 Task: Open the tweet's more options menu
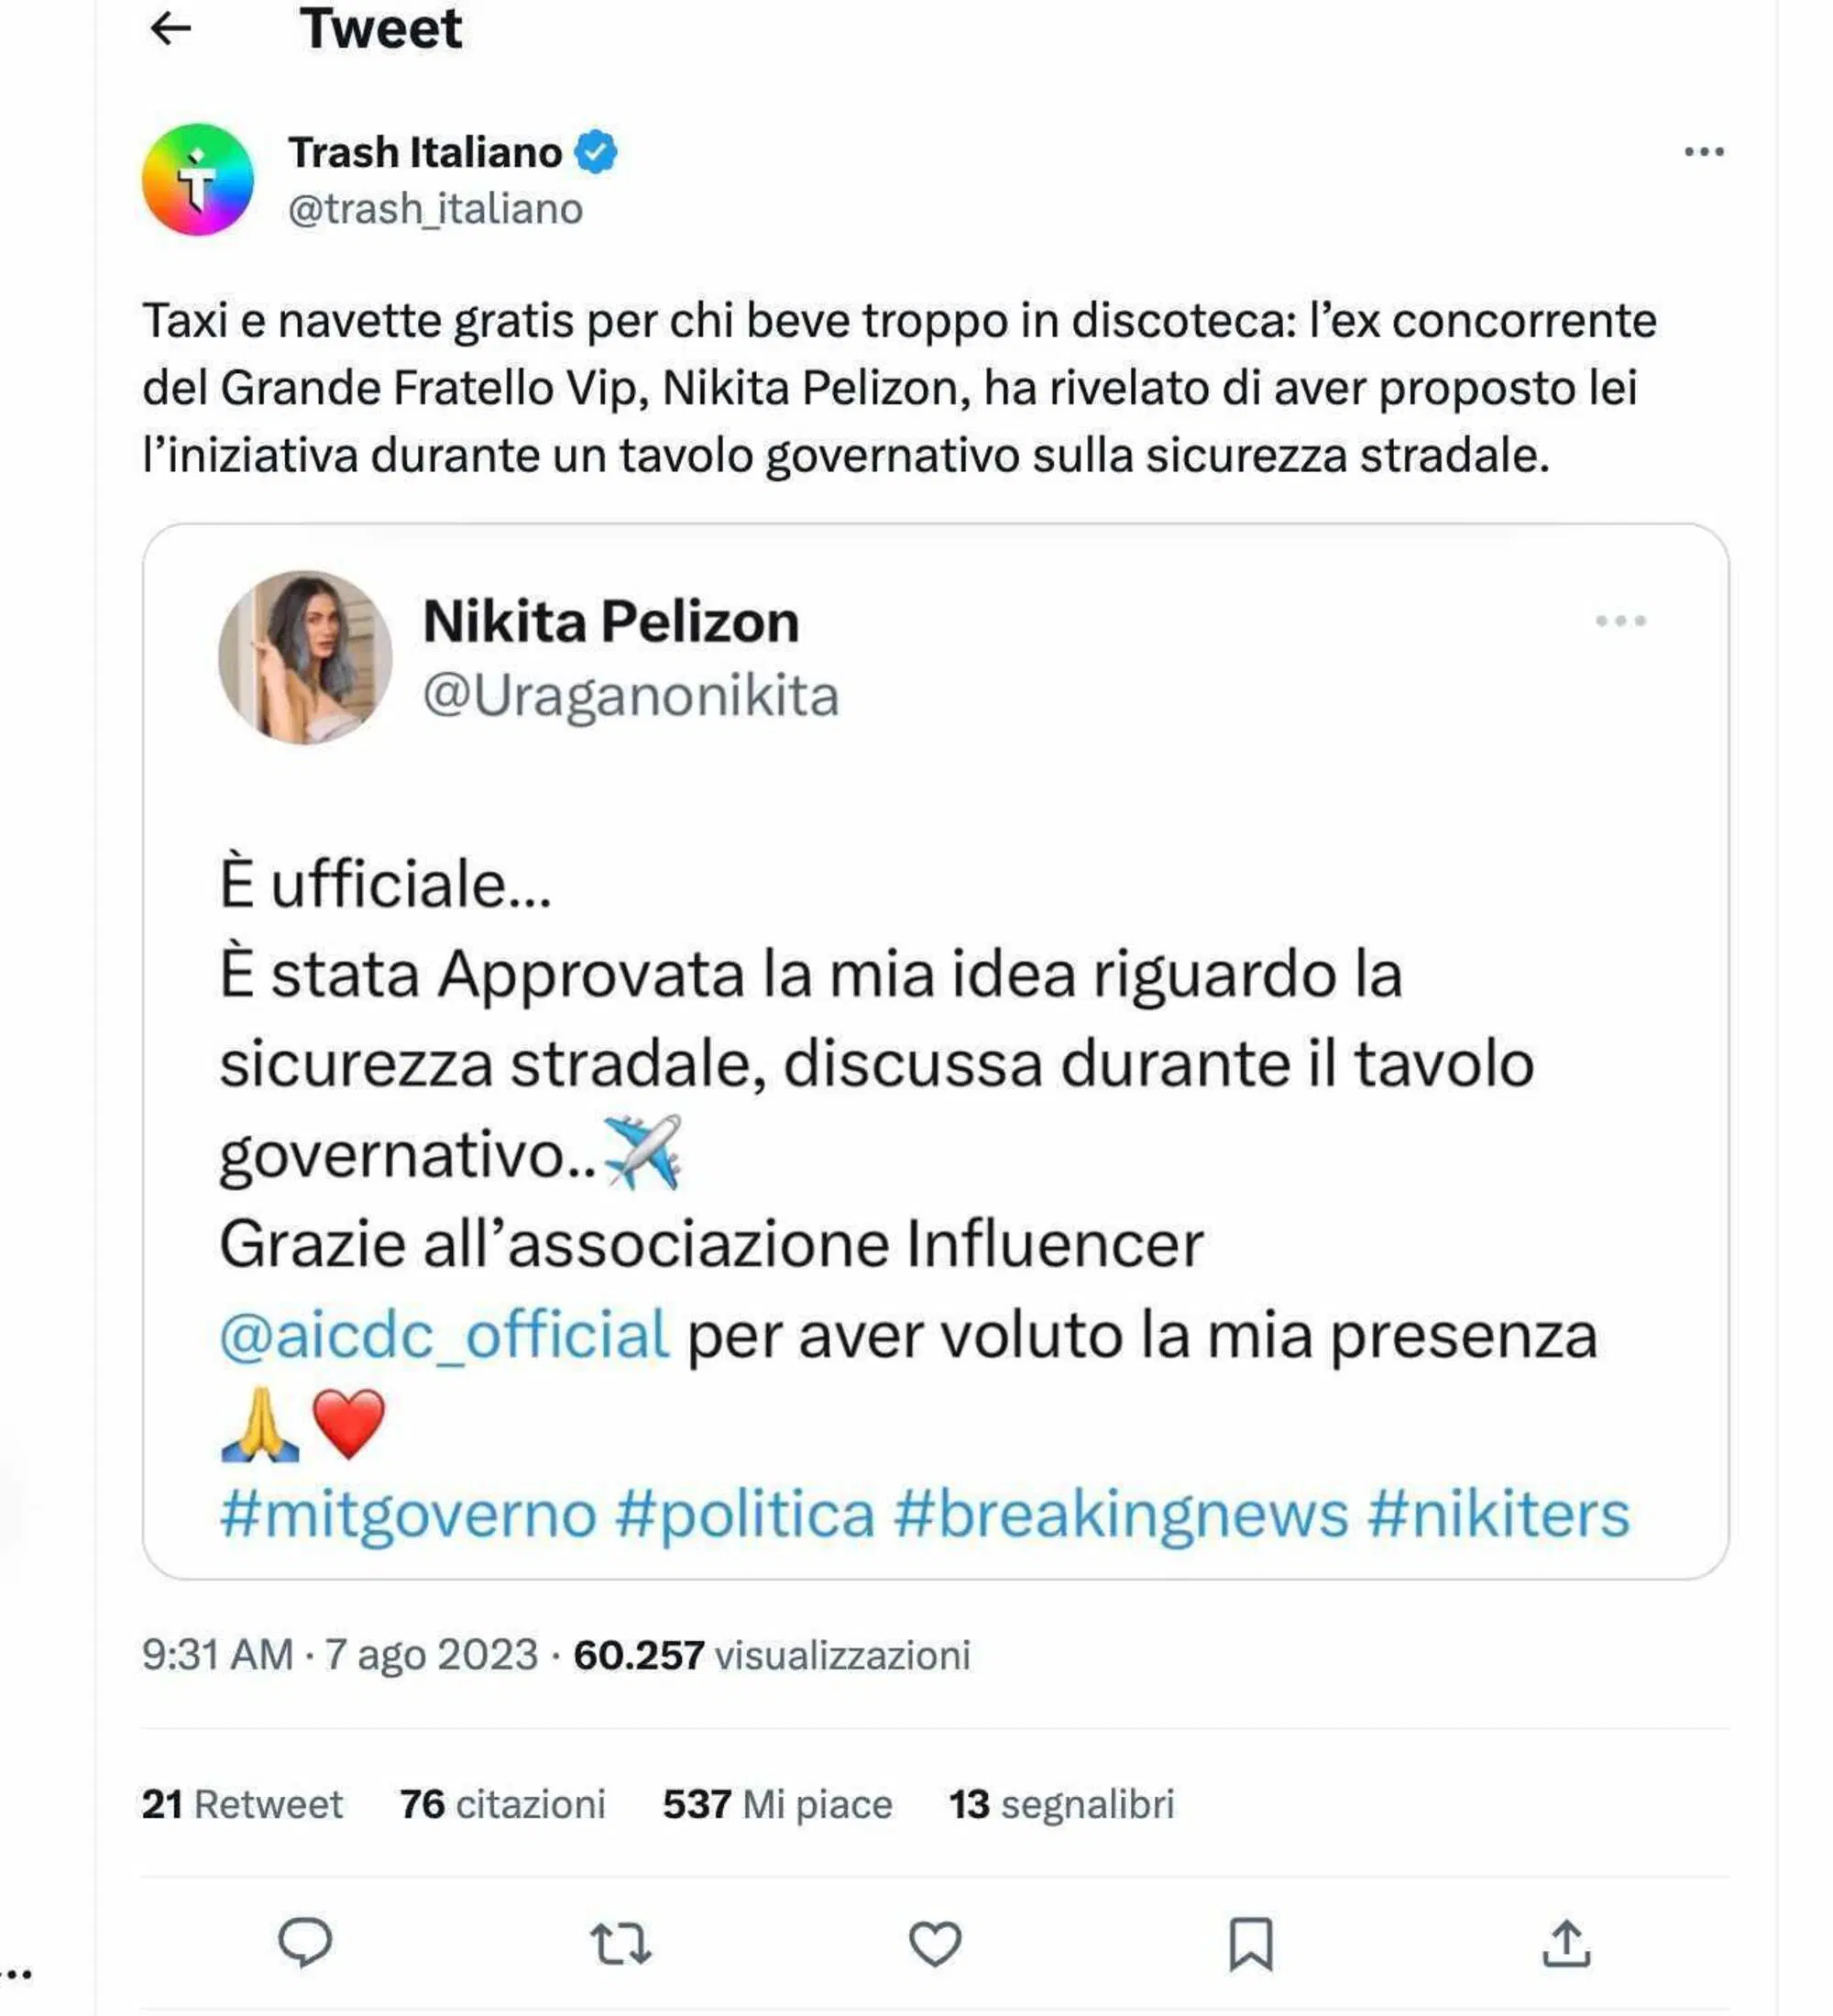tap(1705, 150)
